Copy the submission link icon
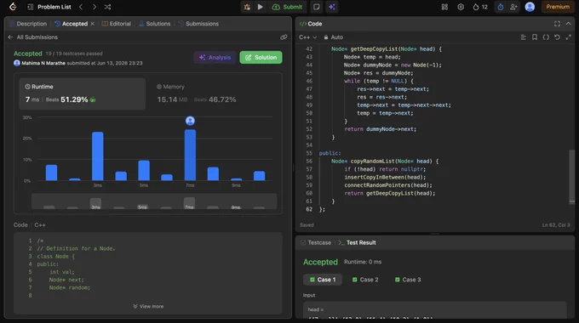The height and width of the screenshot is (323, 579). click(x=284, y=37)
